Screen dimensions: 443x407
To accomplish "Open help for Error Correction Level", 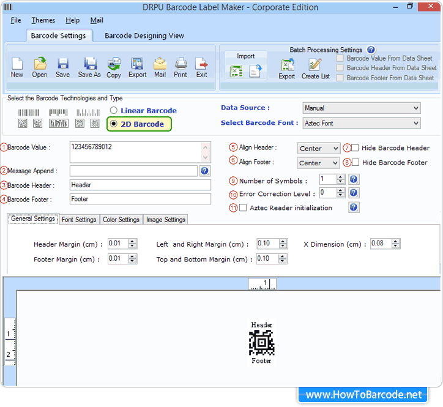I will [x=354, y=193].
